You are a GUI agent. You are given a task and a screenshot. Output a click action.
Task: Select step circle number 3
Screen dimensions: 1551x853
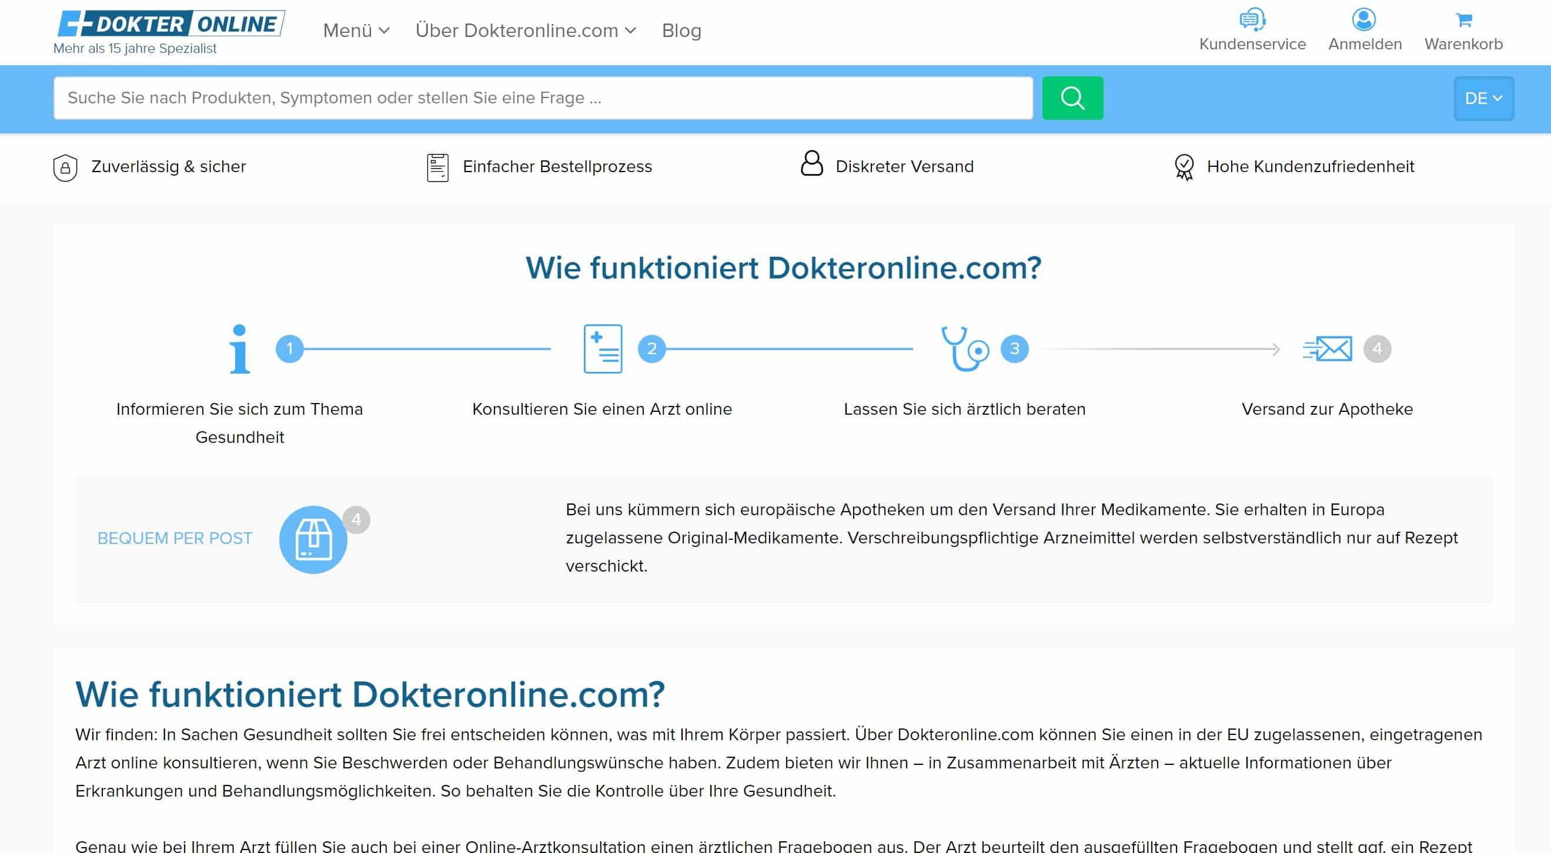click(x=1014, y=349)
